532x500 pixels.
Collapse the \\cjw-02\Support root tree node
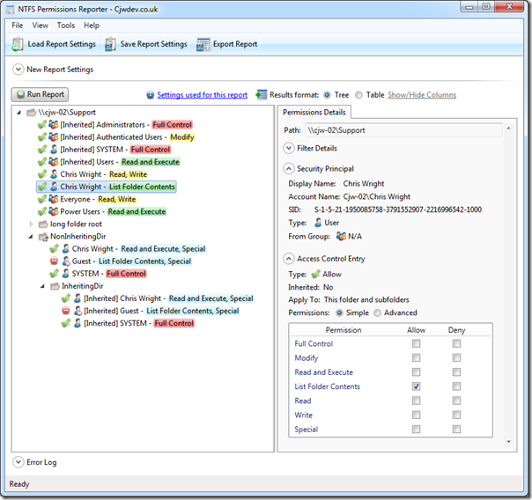tap(19, 112)
